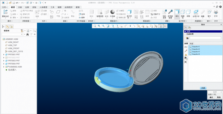
Task: Click the repaint icon in graphics toolbar
Action: point(108,26)
